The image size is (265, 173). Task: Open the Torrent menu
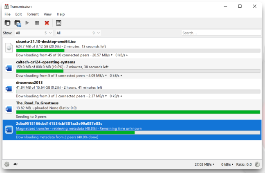pyautogui.click(x=33, y=14)
